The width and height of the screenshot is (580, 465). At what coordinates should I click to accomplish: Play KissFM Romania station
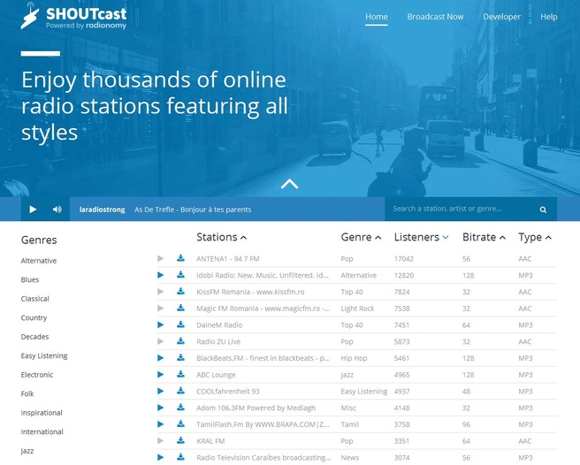[161, 292]
